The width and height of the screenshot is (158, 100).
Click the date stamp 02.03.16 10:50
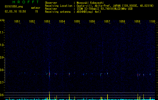[x=15, y=11]
